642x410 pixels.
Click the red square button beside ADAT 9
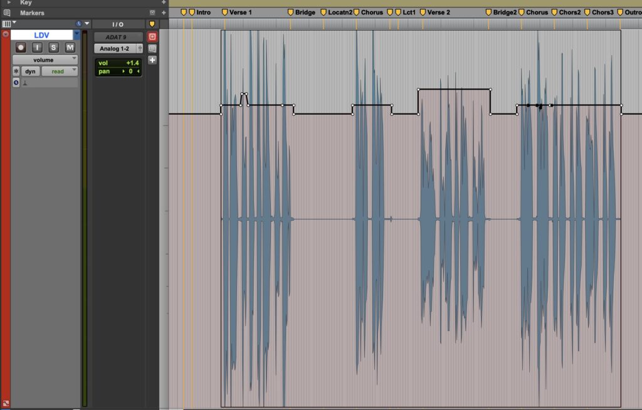[x=152, y=37]
